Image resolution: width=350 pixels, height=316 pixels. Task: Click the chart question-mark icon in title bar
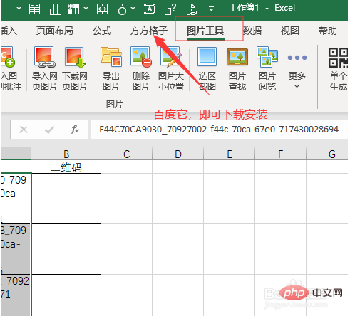click(x=170, y=9)
